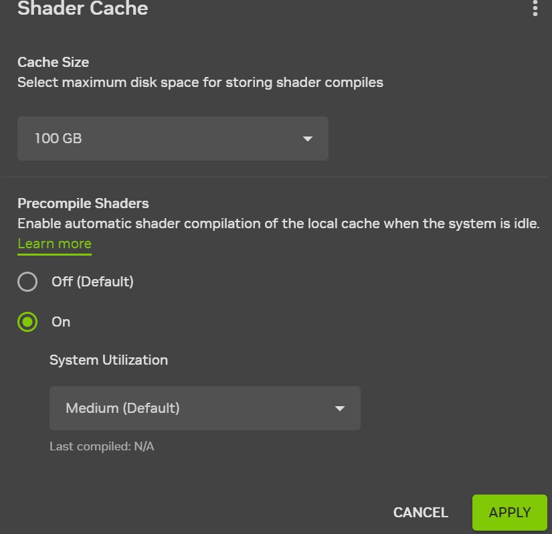This screenshot has width=552, height=534.
Task: Select the On radio button
Action: coord(27,322)
